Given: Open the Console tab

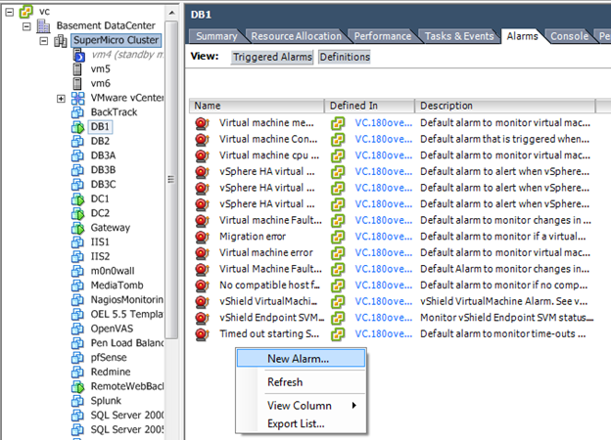Looking at the screenshot, I should click(569, 36).
